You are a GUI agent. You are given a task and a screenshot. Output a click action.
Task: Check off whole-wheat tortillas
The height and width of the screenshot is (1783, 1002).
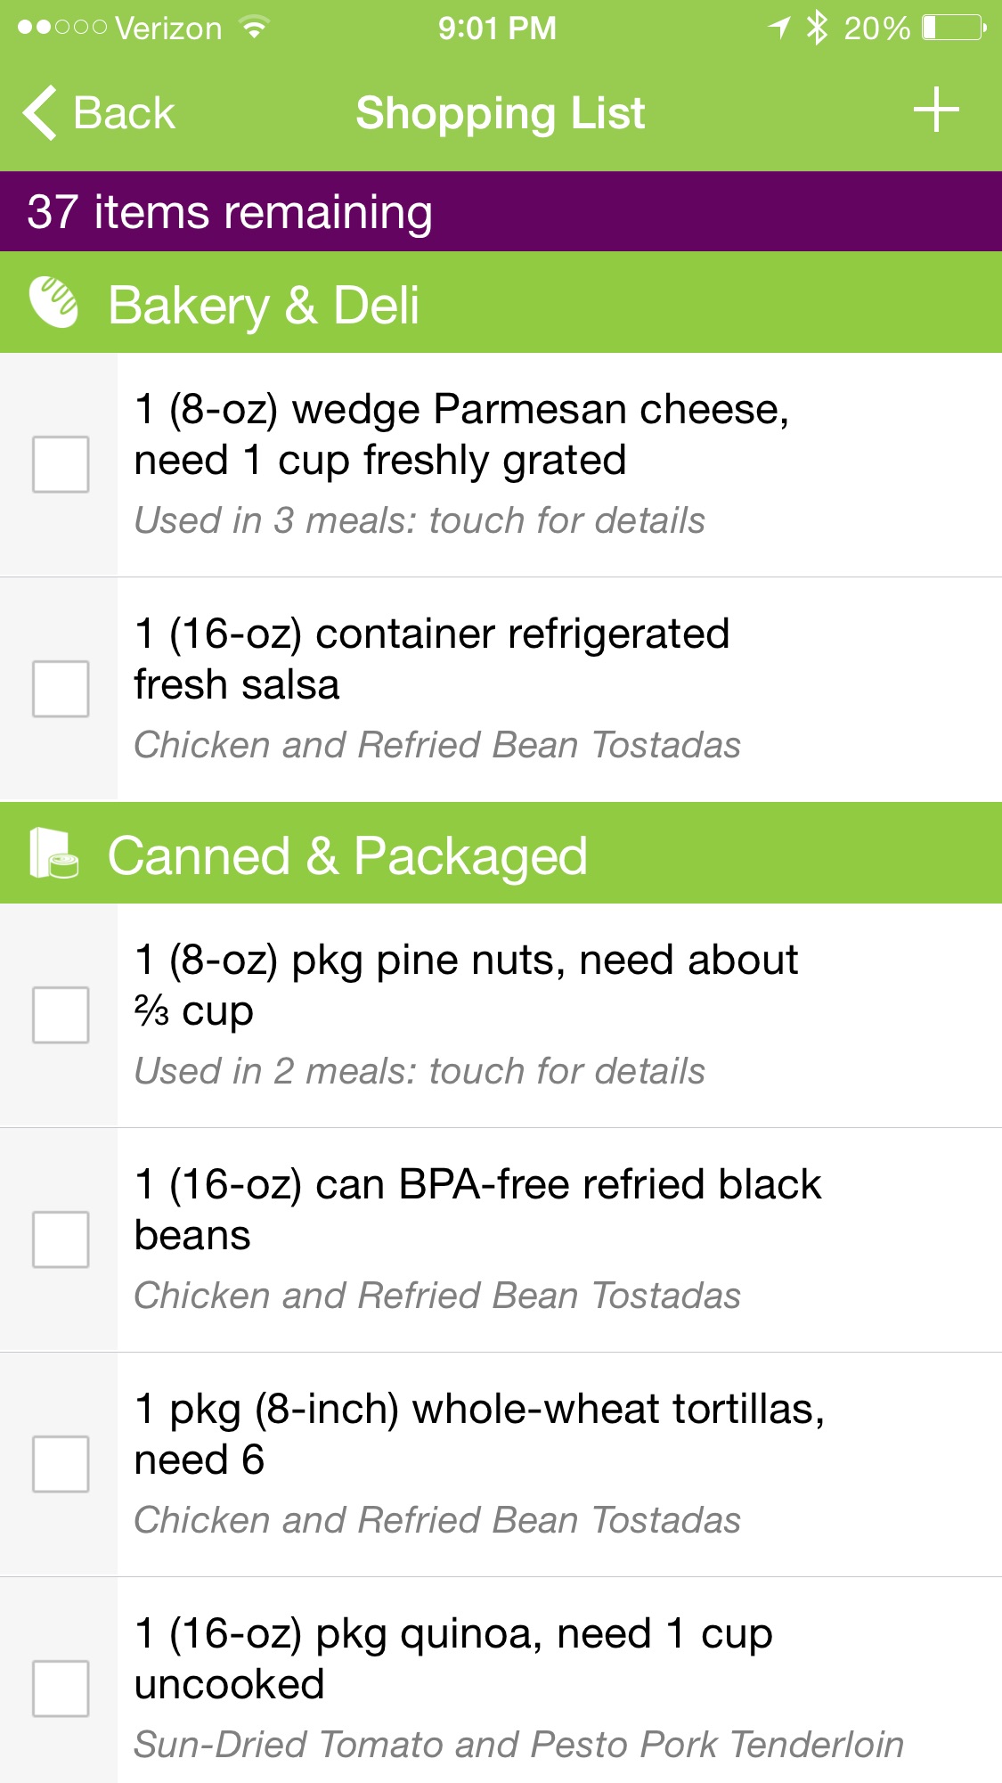pyautogui.click(x=61, y=1464)
